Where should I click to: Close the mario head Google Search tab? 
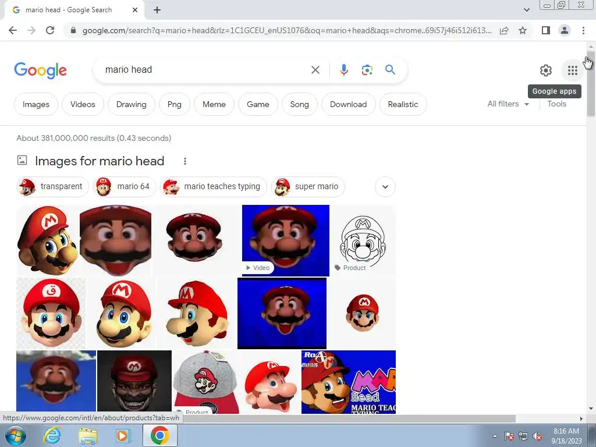click(135, 10)
